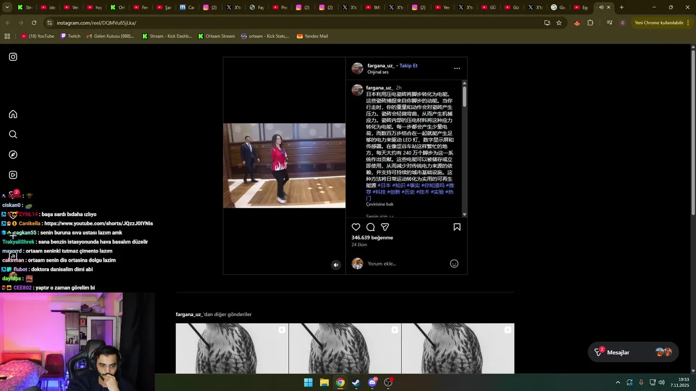Switch to the 'Go' Google tab
The image size is (696, 391).
click(558, 8)
